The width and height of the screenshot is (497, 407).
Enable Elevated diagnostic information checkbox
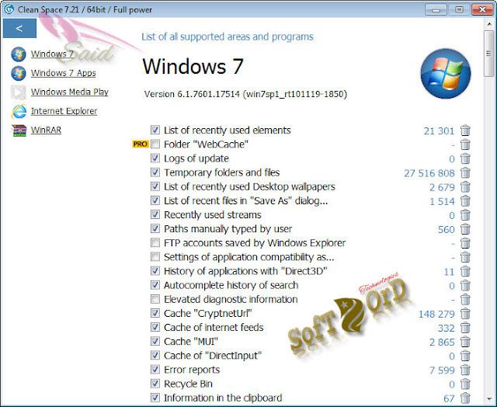(x=155, y=299)
